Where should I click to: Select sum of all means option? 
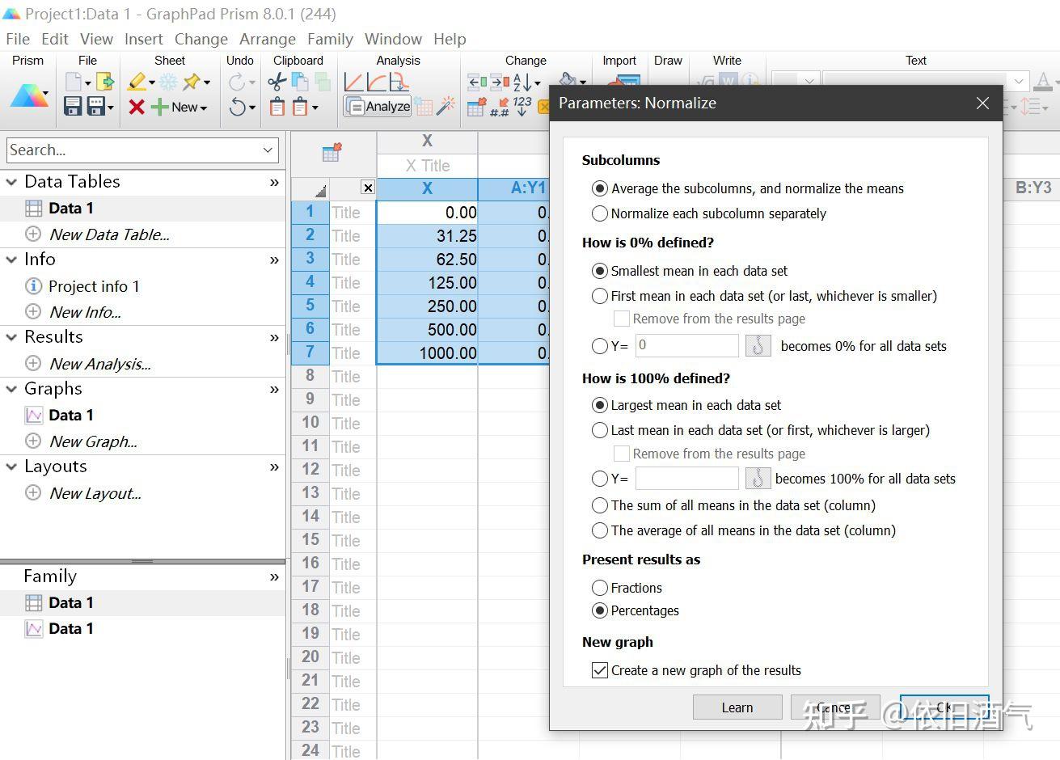click(x=600, y=505)
